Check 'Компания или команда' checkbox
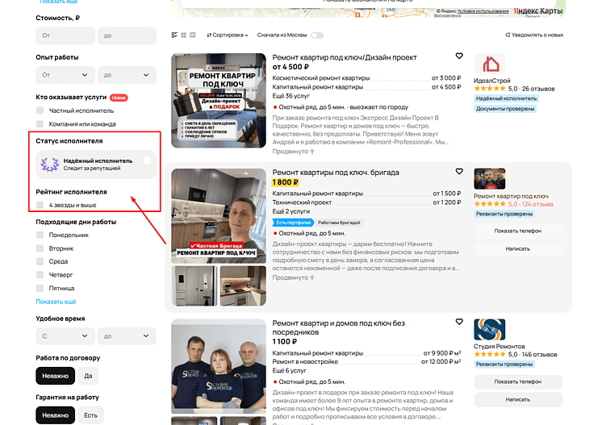This screenshot has width=606, height=425. pyautogui.click(x=40, y=124)
